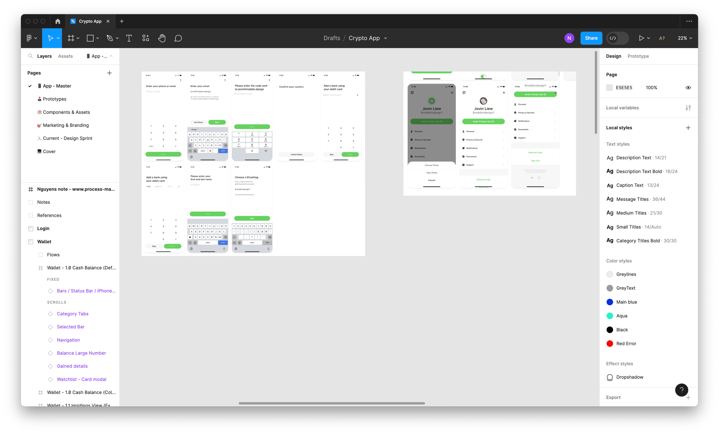Open the 22% zoom dropdown
Image resolution: width=719 pixels, height=434 pixels.
(x=685, y=38)
